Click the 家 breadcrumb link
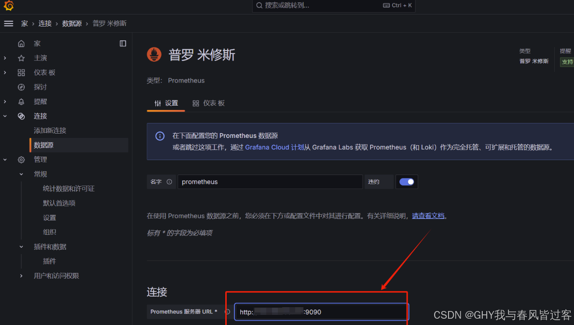Image resolution: width=574 pixels, height=325 pixels. tap(25, 24)
